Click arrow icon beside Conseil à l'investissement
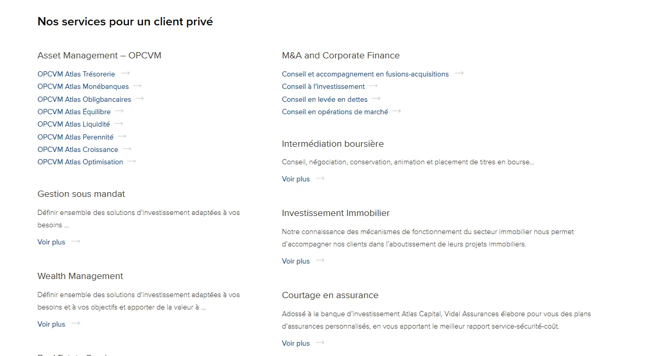Screen dimensions: 659x356 [x=373, y=86]
